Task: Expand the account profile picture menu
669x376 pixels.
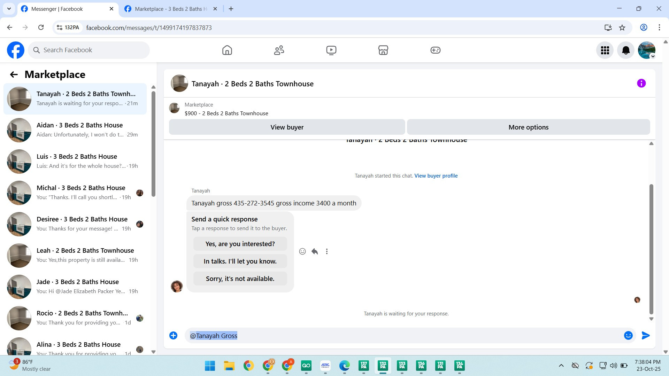Action: tap(647, 50)
